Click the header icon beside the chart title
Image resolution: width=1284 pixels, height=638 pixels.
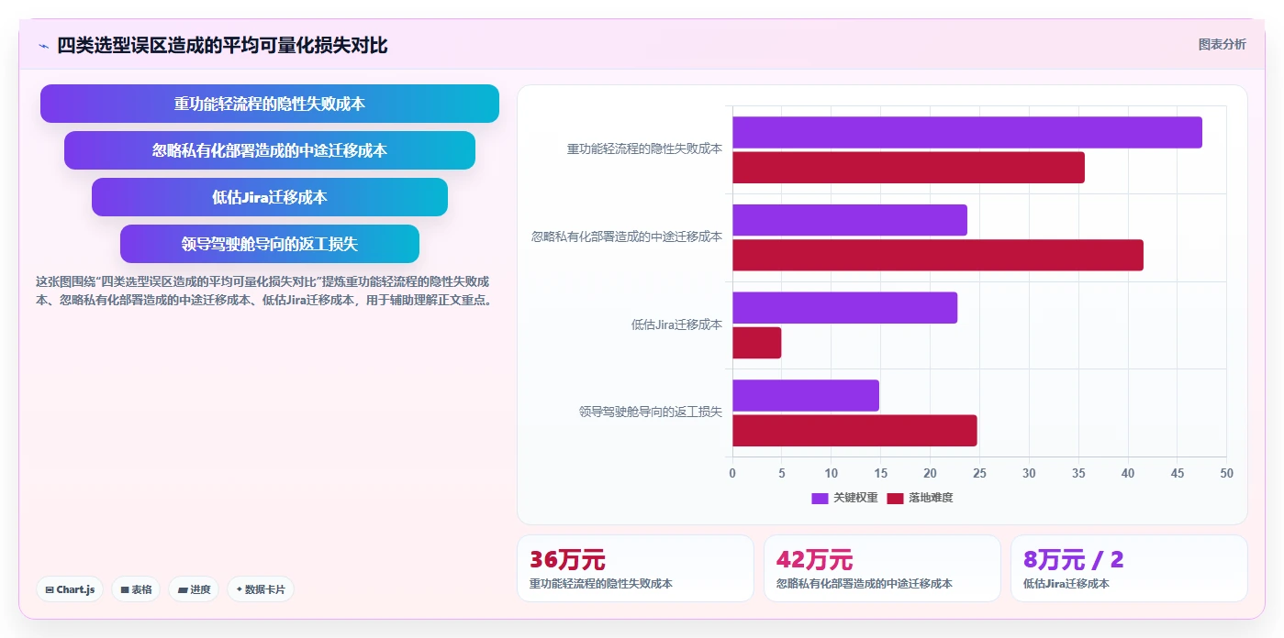[43, 45]
